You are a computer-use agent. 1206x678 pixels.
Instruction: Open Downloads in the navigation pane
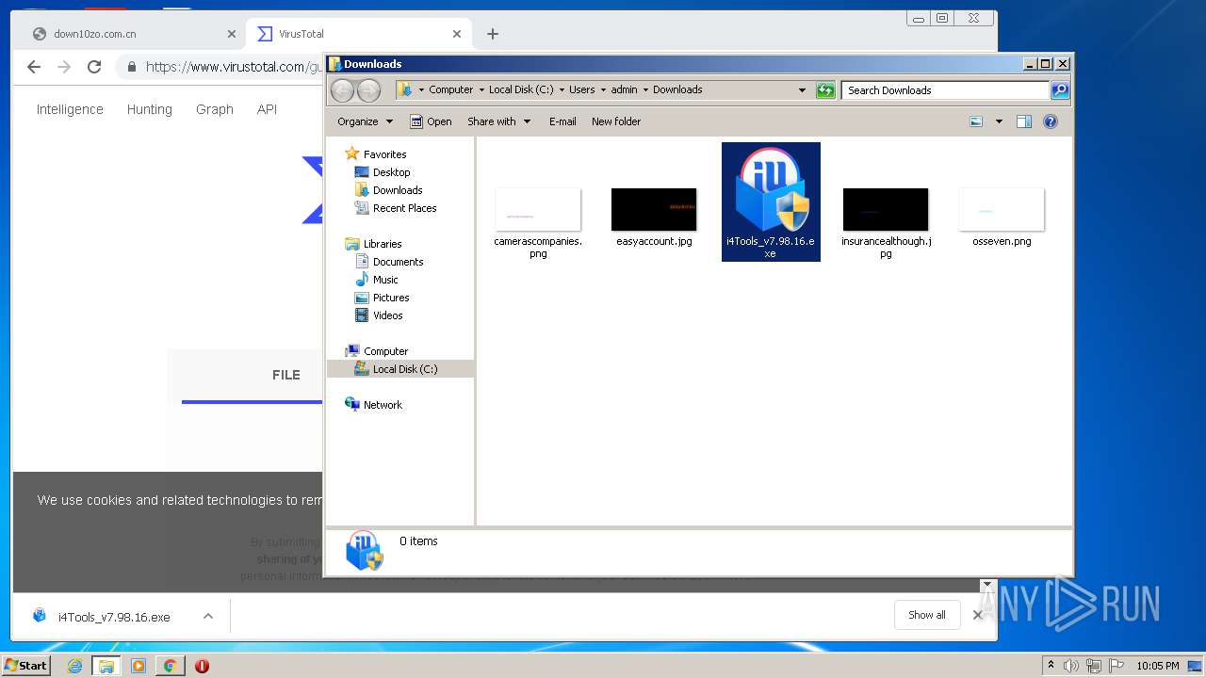pos(397,190)
